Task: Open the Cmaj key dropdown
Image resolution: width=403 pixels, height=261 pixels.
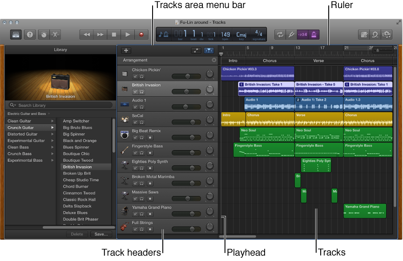Action: tap(242, 34)
